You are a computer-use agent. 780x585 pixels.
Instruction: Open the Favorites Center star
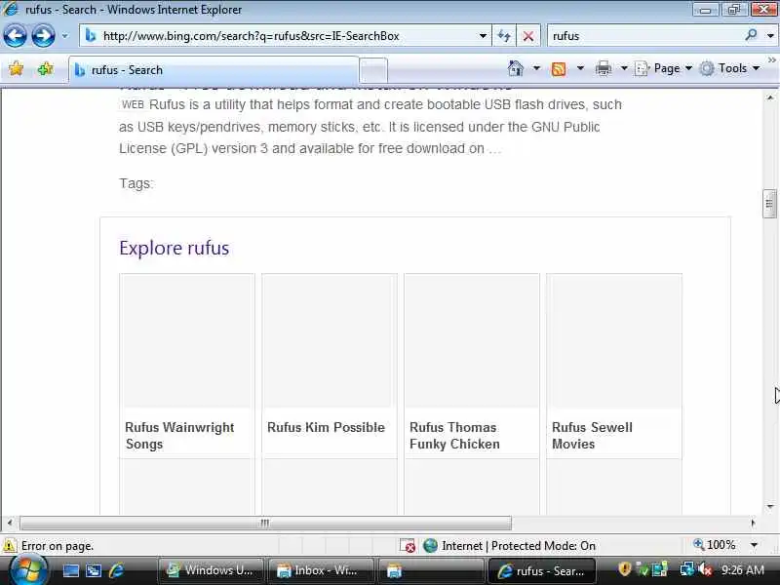[x=16, y=68]
